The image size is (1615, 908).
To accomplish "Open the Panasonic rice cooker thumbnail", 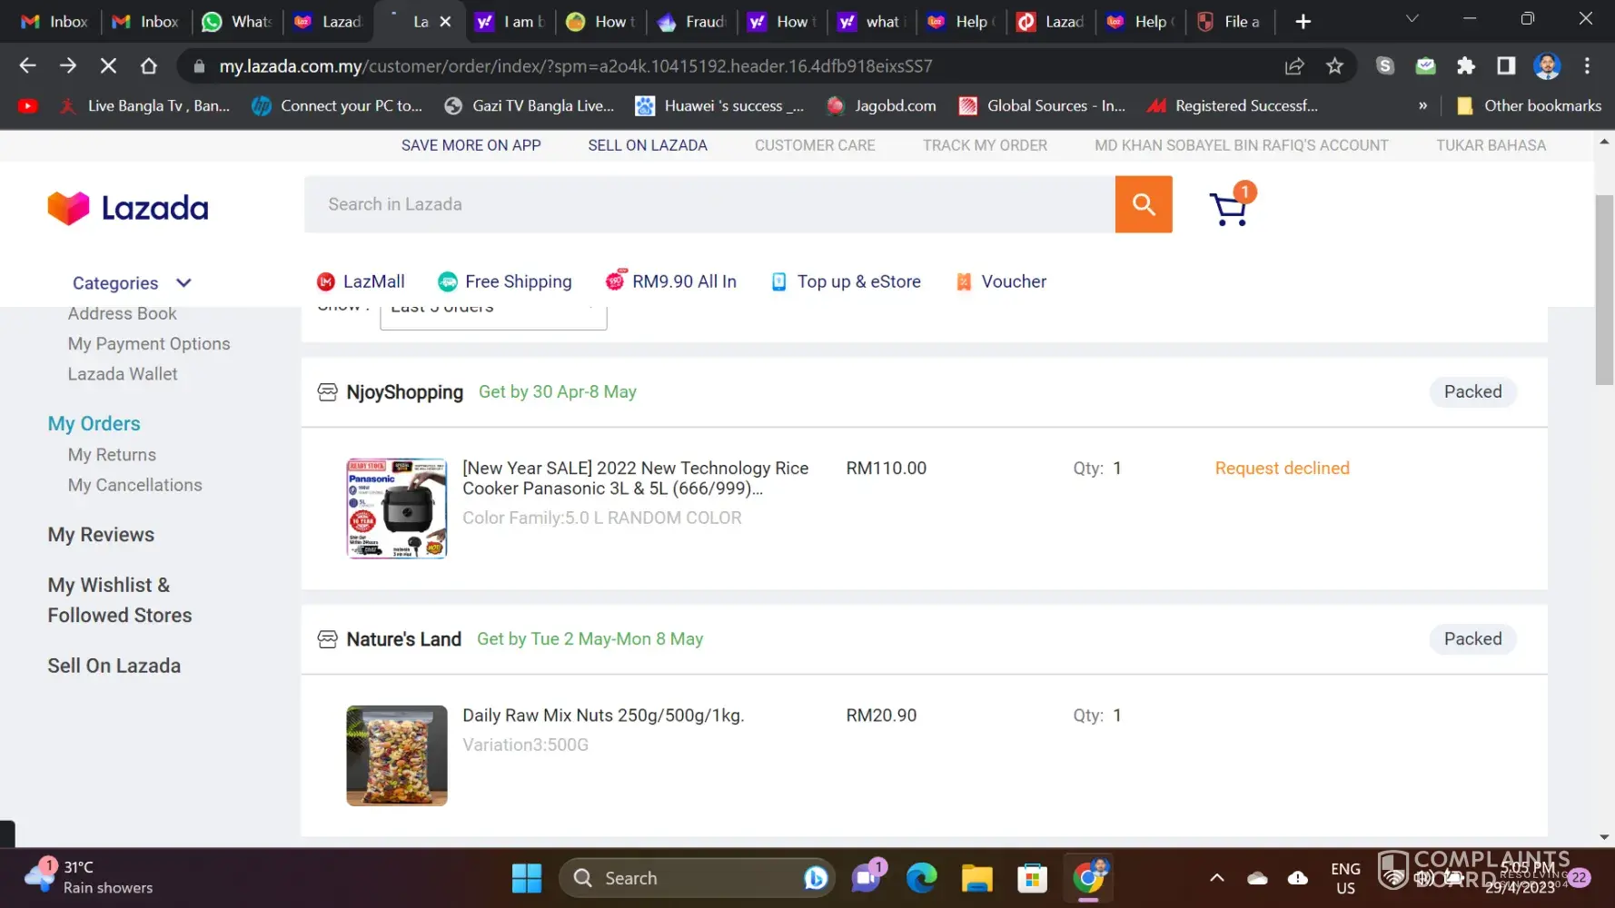I will (397, 508).
